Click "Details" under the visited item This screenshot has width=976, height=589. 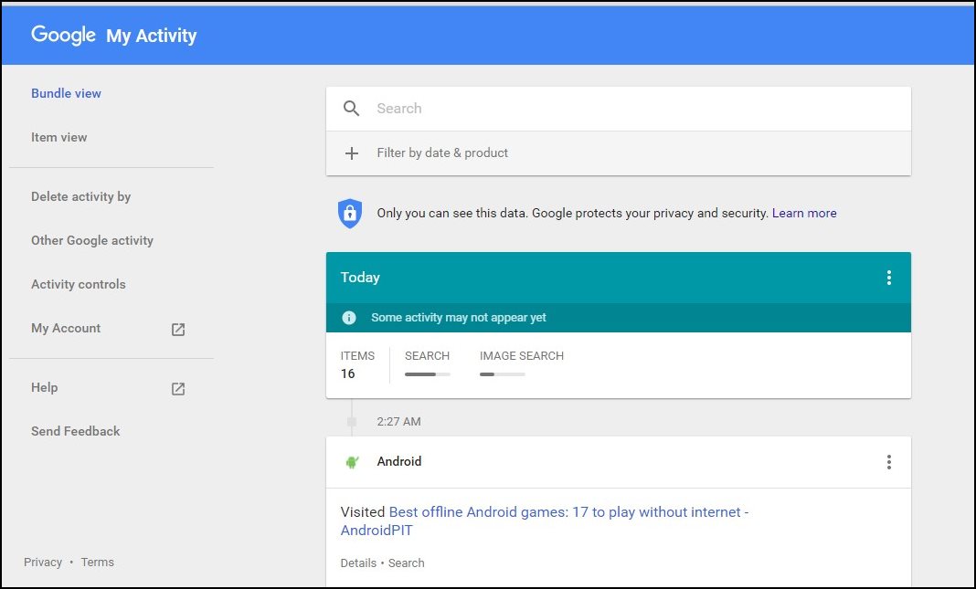[x=358, y=563]
